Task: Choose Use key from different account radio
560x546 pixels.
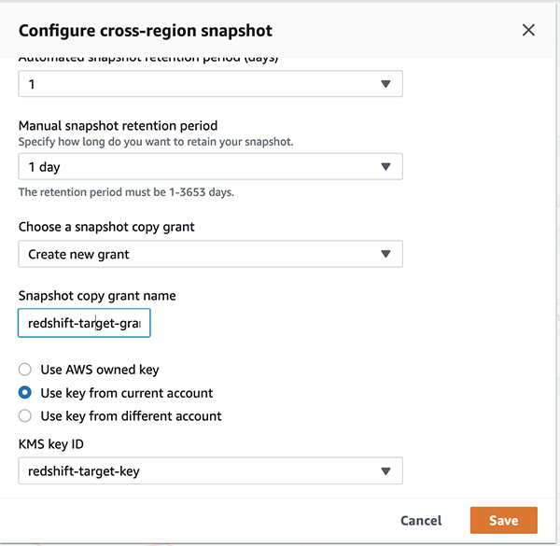Action: (25, 415)
